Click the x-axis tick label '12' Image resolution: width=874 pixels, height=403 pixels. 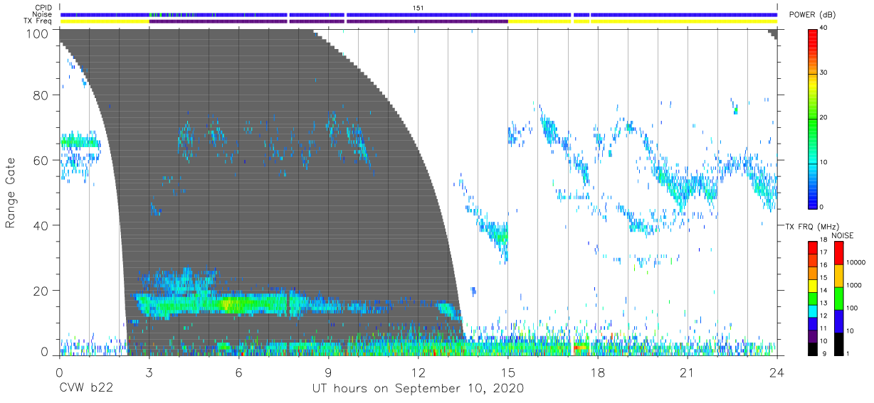418,372
